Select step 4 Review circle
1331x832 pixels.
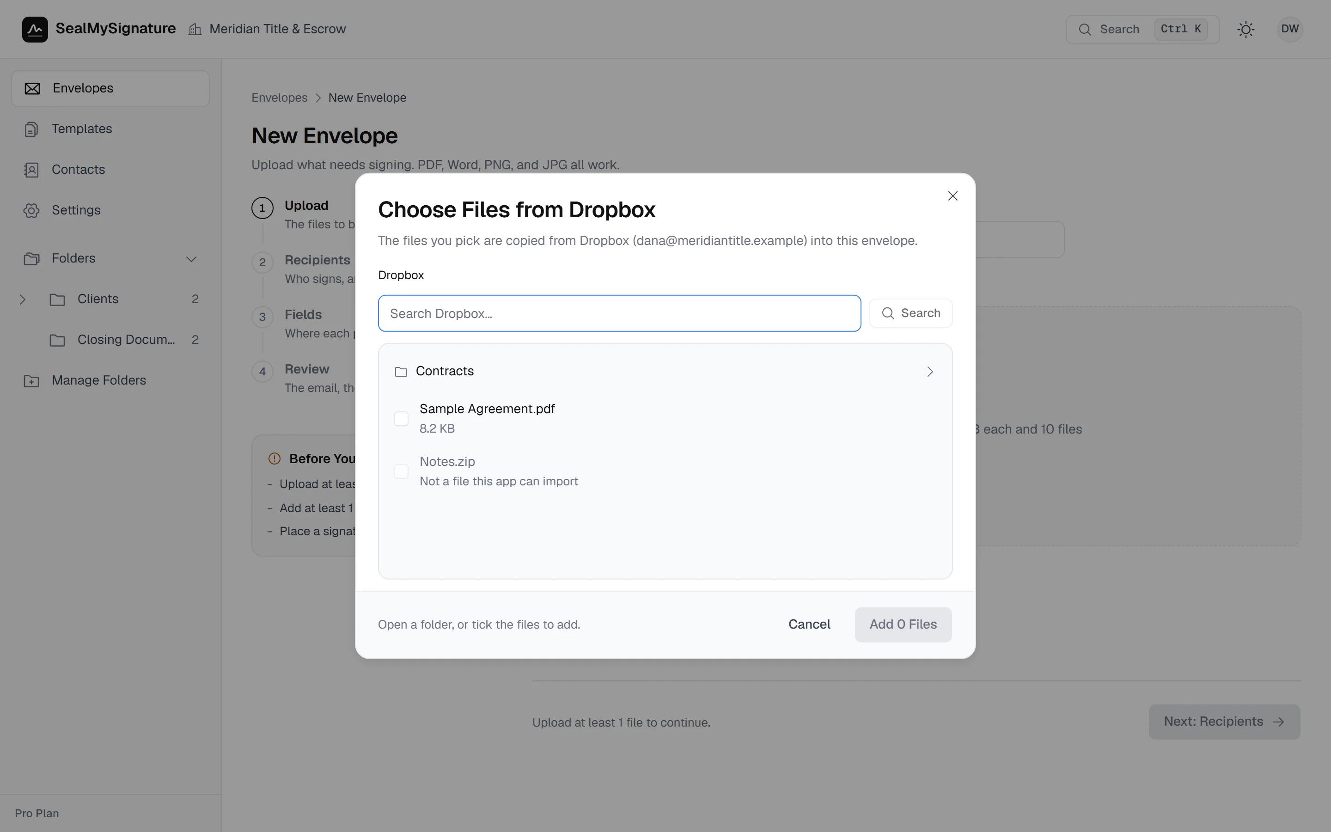tap(263, 372)
